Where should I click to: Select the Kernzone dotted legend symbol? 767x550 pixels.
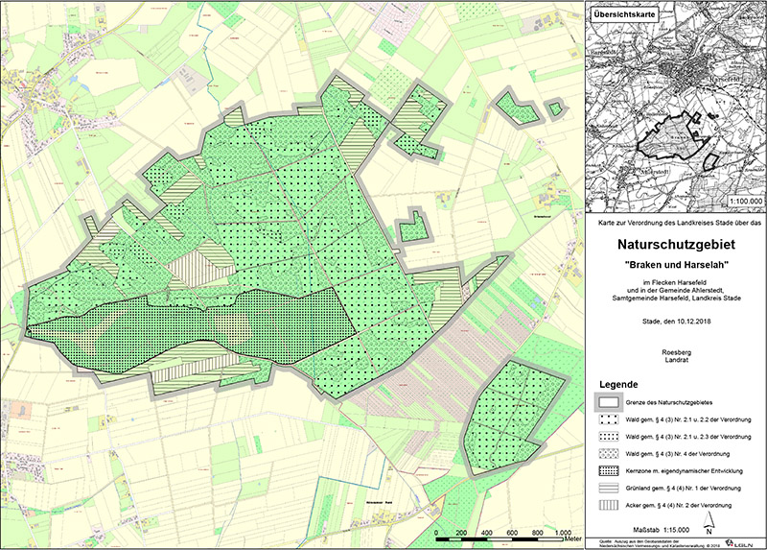click(x=607, y=470)
